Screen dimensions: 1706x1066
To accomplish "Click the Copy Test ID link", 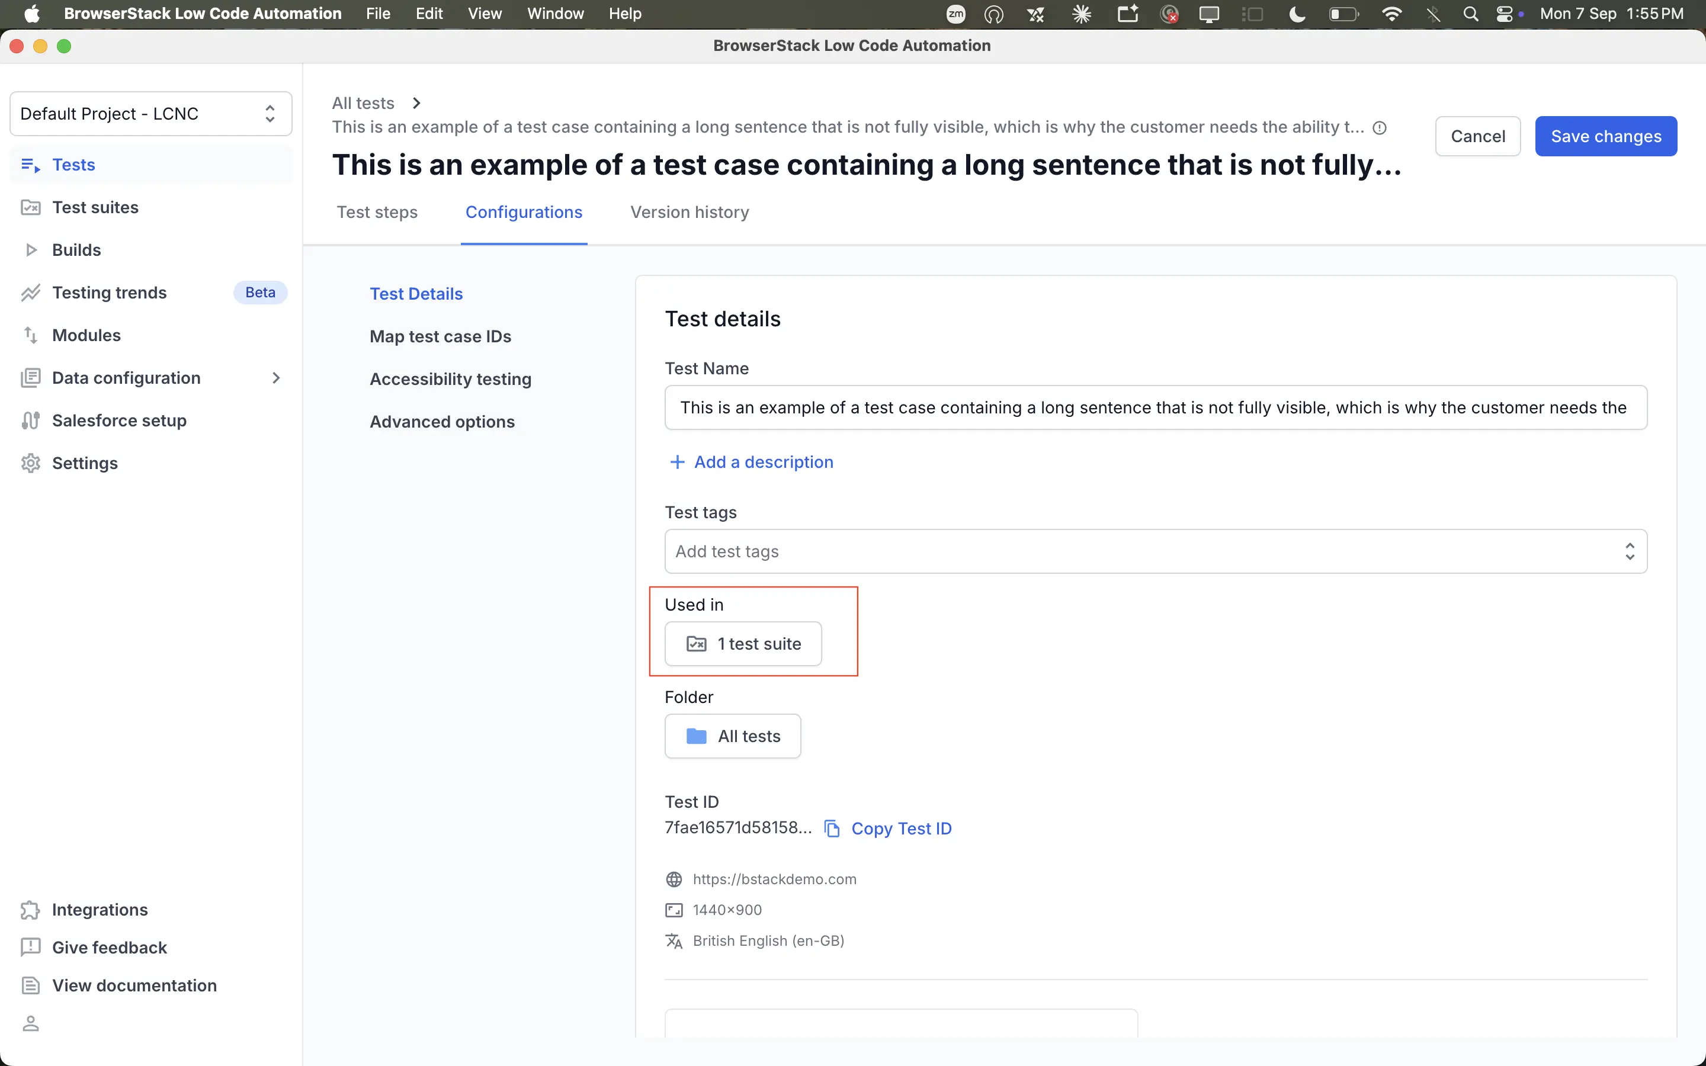I will pos(901,829).
